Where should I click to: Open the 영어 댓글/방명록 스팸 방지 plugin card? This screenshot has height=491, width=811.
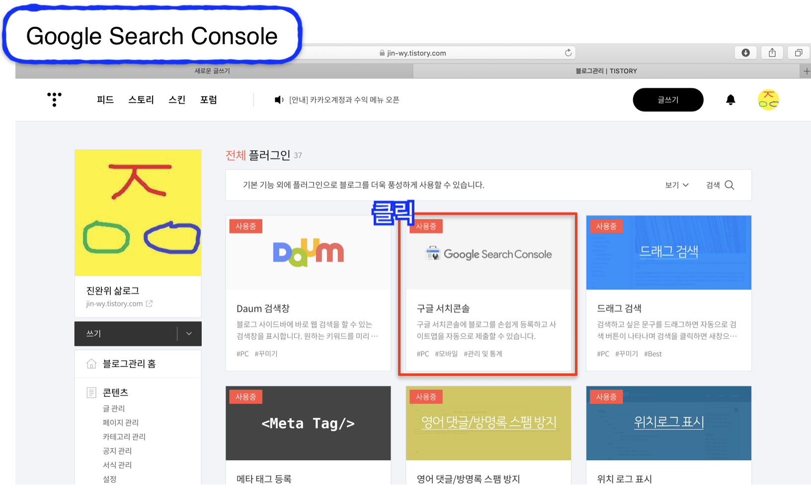click(488, 435)
